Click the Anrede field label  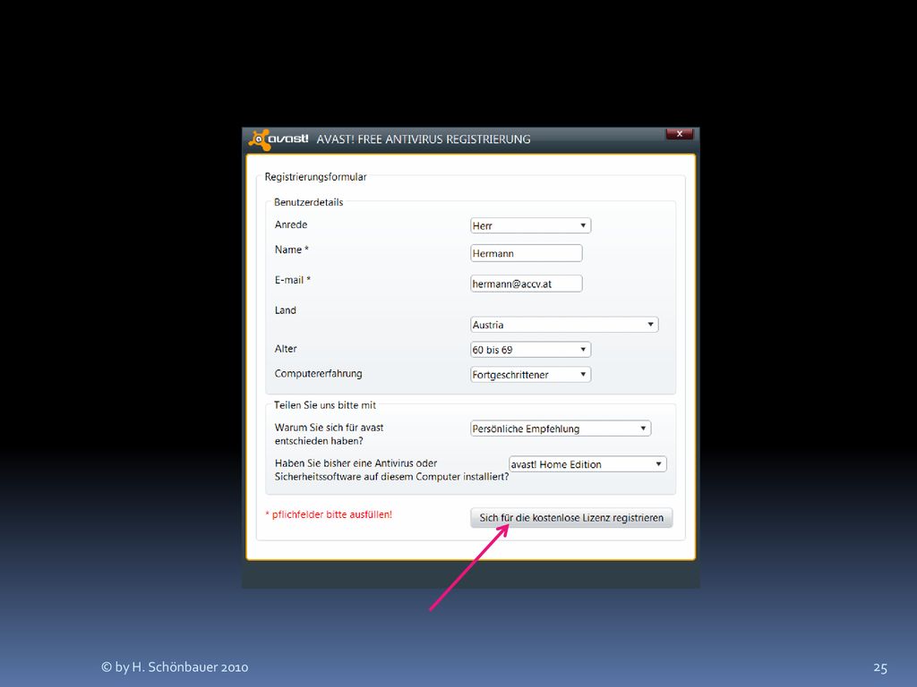tap(291, 225)
